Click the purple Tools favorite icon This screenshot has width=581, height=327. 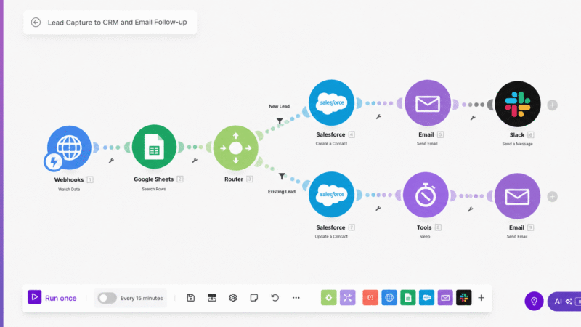click(348, 298)
